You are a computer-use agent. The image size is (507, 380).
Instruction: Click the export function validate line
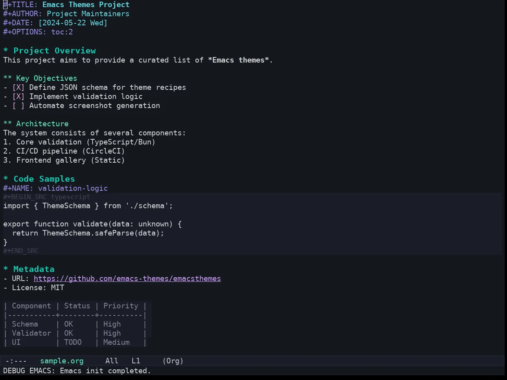(92, 224)
